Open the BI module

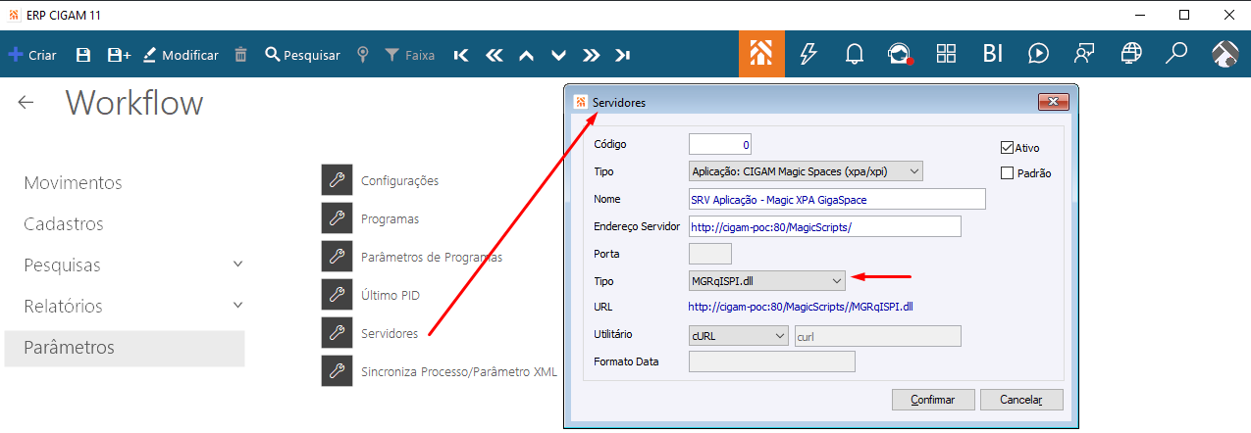click(992, 54)
